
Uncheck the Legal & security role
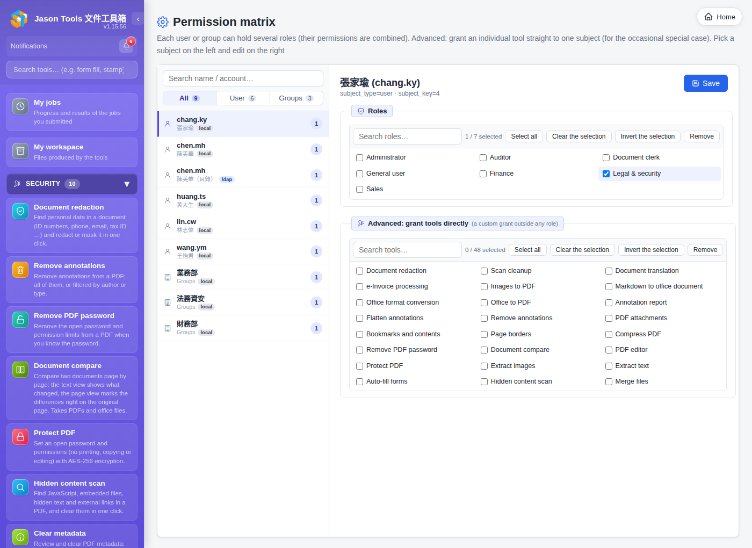(x=606, y=174)
